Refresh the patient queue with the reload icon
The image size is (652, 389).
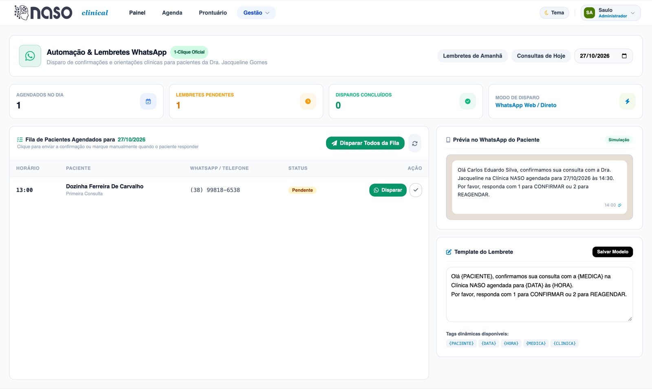click(415, 144)
